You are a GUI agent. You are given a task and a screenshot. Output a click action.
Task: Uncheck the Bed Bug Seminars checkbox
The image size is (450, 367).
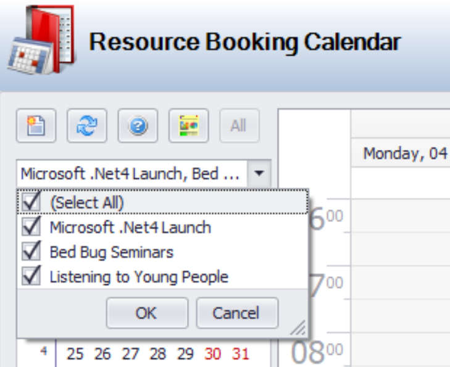[31, 252]
